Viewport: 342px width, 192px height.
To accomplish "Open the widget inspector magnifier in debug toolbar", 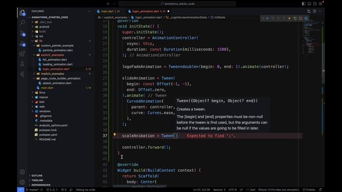I will (x=306, y=19).
